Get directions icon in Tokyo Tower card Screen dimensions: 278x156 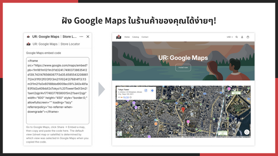152,91
